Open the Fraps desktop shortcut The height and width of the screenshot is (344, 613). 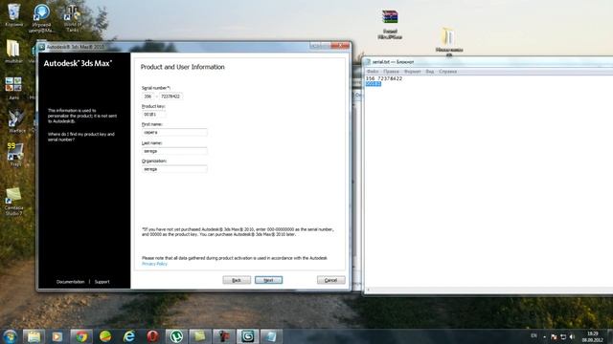[x=15, y=154]
